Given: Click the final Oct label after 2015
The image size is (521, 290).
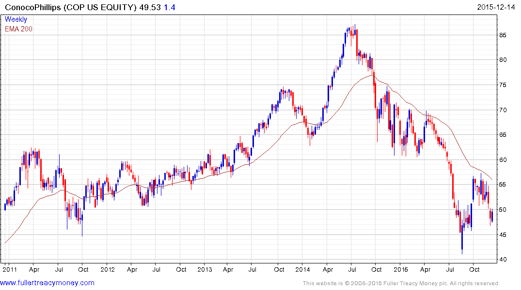Looking at the screenshot, I should pos(474,269).
